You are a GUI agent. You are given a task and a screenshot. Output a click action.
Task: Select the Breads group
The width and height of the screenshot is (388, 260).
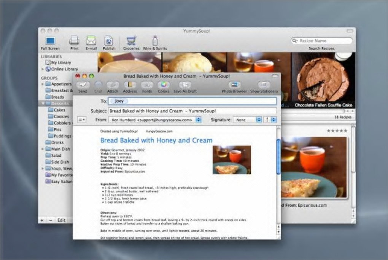click(55, 97)
